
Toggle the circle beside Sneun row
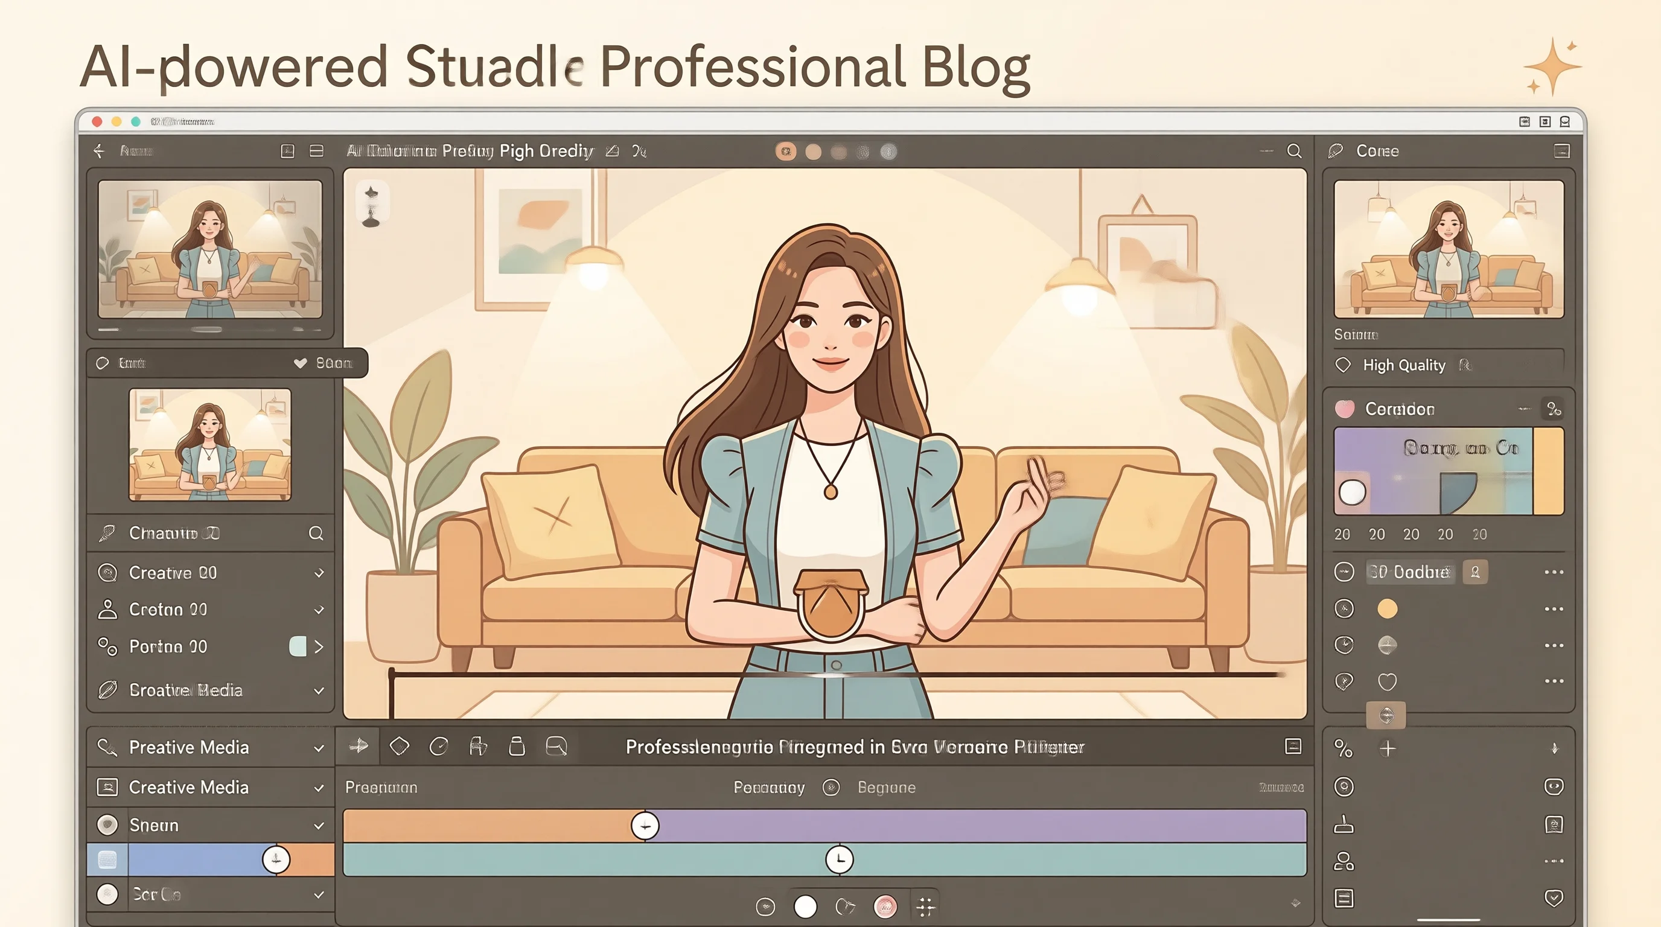[107, 824]
